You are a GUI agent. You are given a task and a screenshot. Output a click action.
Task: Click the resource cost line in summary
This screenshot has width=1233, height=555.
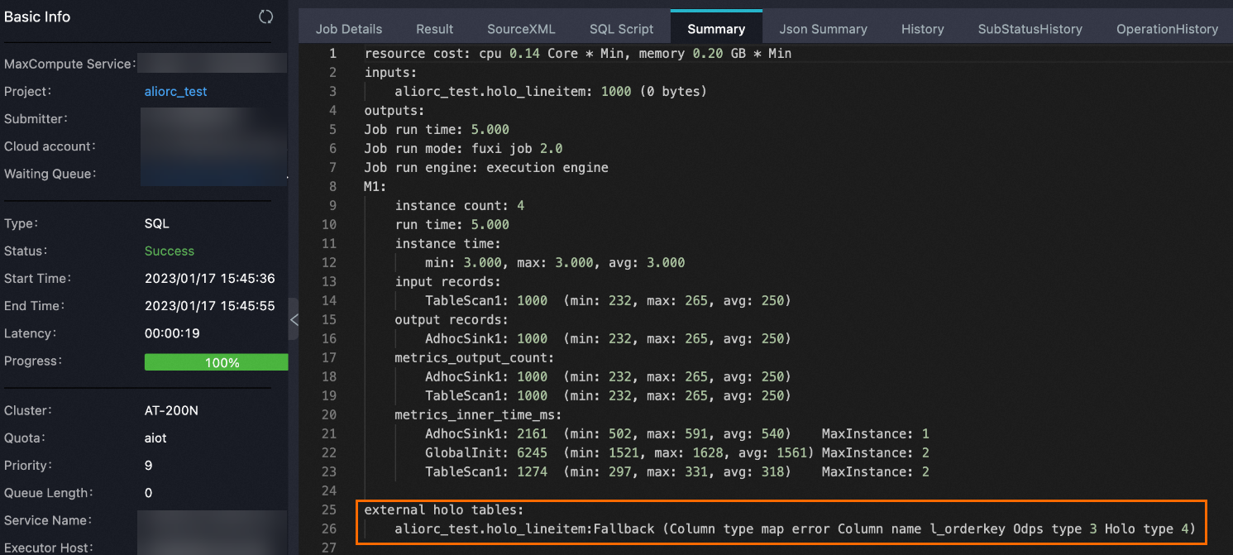[x=578, y=54]
